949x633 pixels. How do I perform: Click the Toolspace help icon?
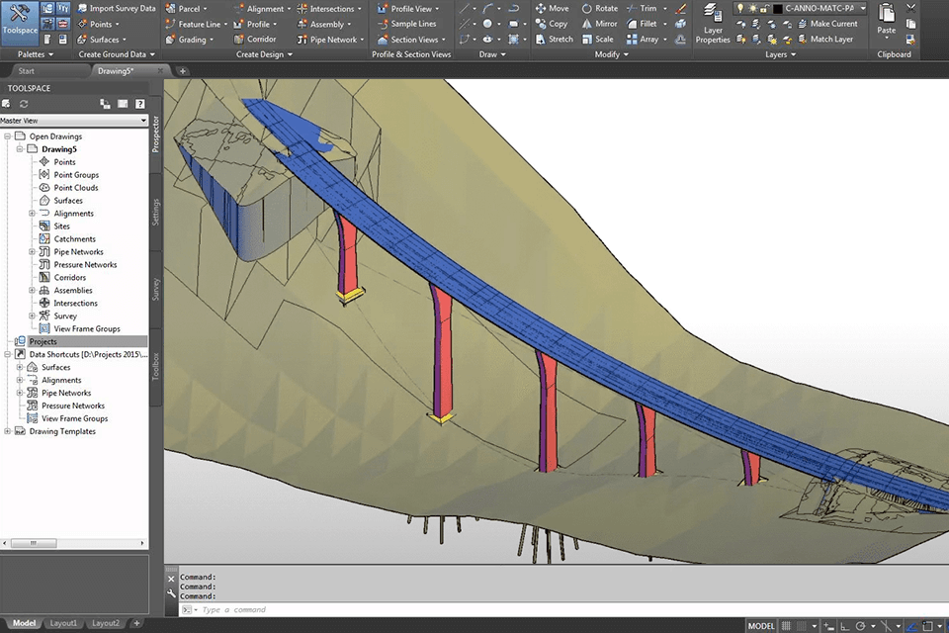[139, 104]
